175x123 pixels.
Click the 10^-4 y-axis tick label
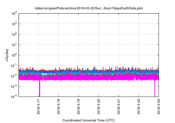[x=14, y=97]
